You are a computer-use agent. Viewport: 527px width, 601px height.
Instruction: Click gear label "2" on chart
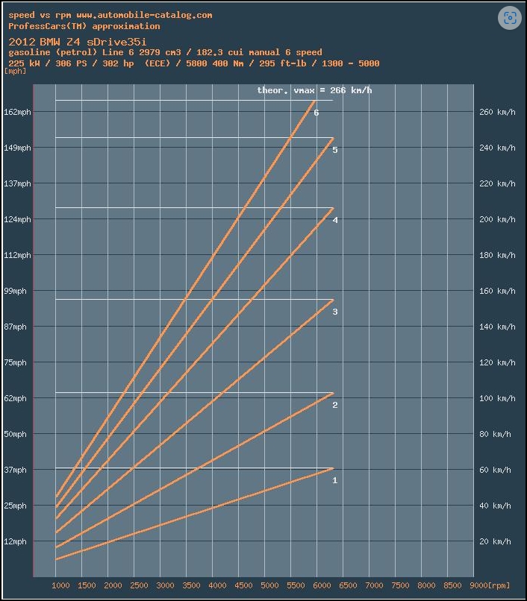click(335, 405)
